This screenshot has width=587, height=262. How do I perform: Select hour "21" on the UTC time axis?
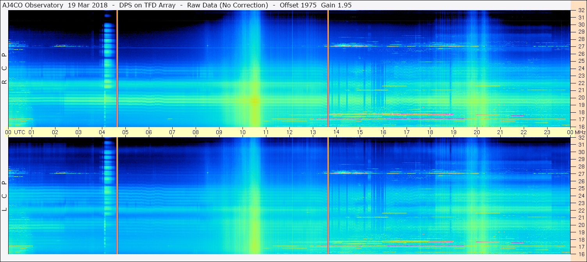tap(500, 132)
